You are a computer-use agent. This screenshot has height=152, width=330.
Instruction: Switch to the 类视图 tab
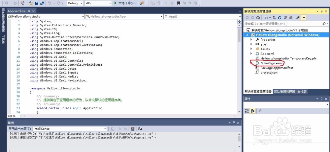click(x=302, y=92)
